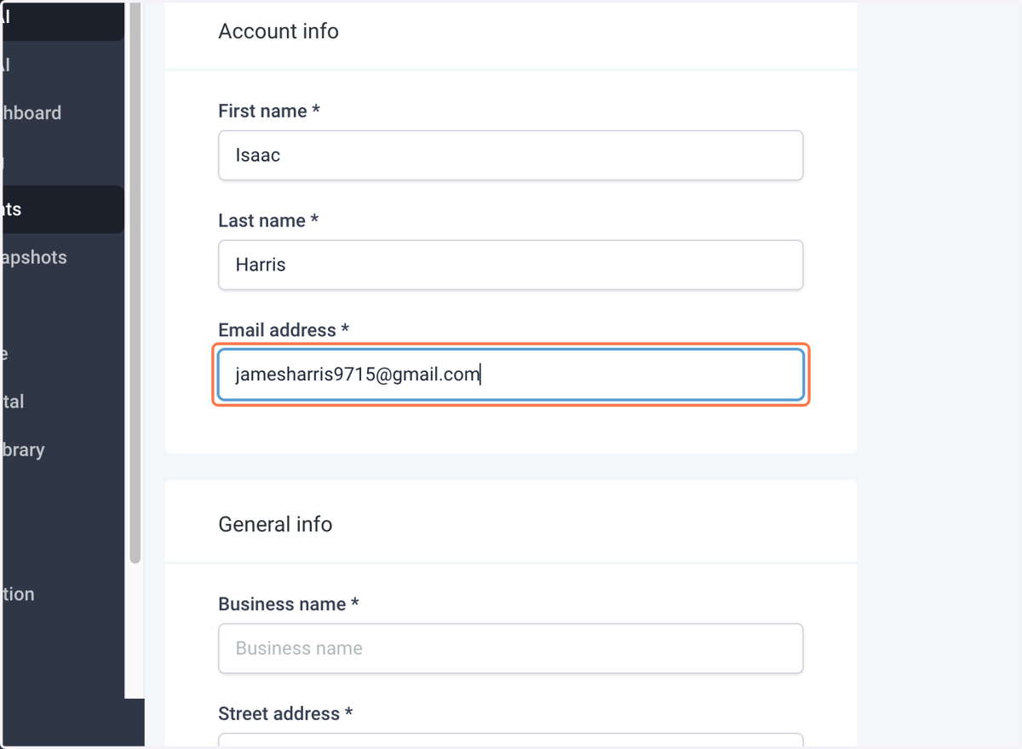Click the sidebar vertical scrollbar thumb
This screenshot has width=1022, height=749.
tap(135, 281)
